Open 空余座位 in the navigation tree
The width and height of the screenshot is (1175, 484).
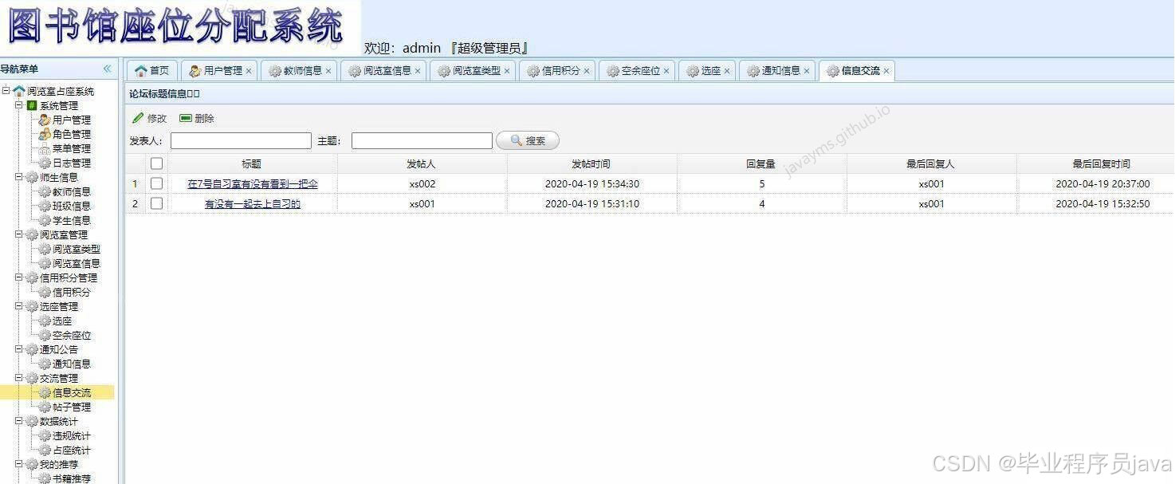[x=72, y=335]
